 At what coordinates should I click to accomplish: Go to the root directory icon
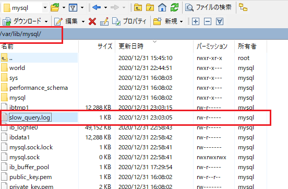pyautogui.click(x=150, y=8)
